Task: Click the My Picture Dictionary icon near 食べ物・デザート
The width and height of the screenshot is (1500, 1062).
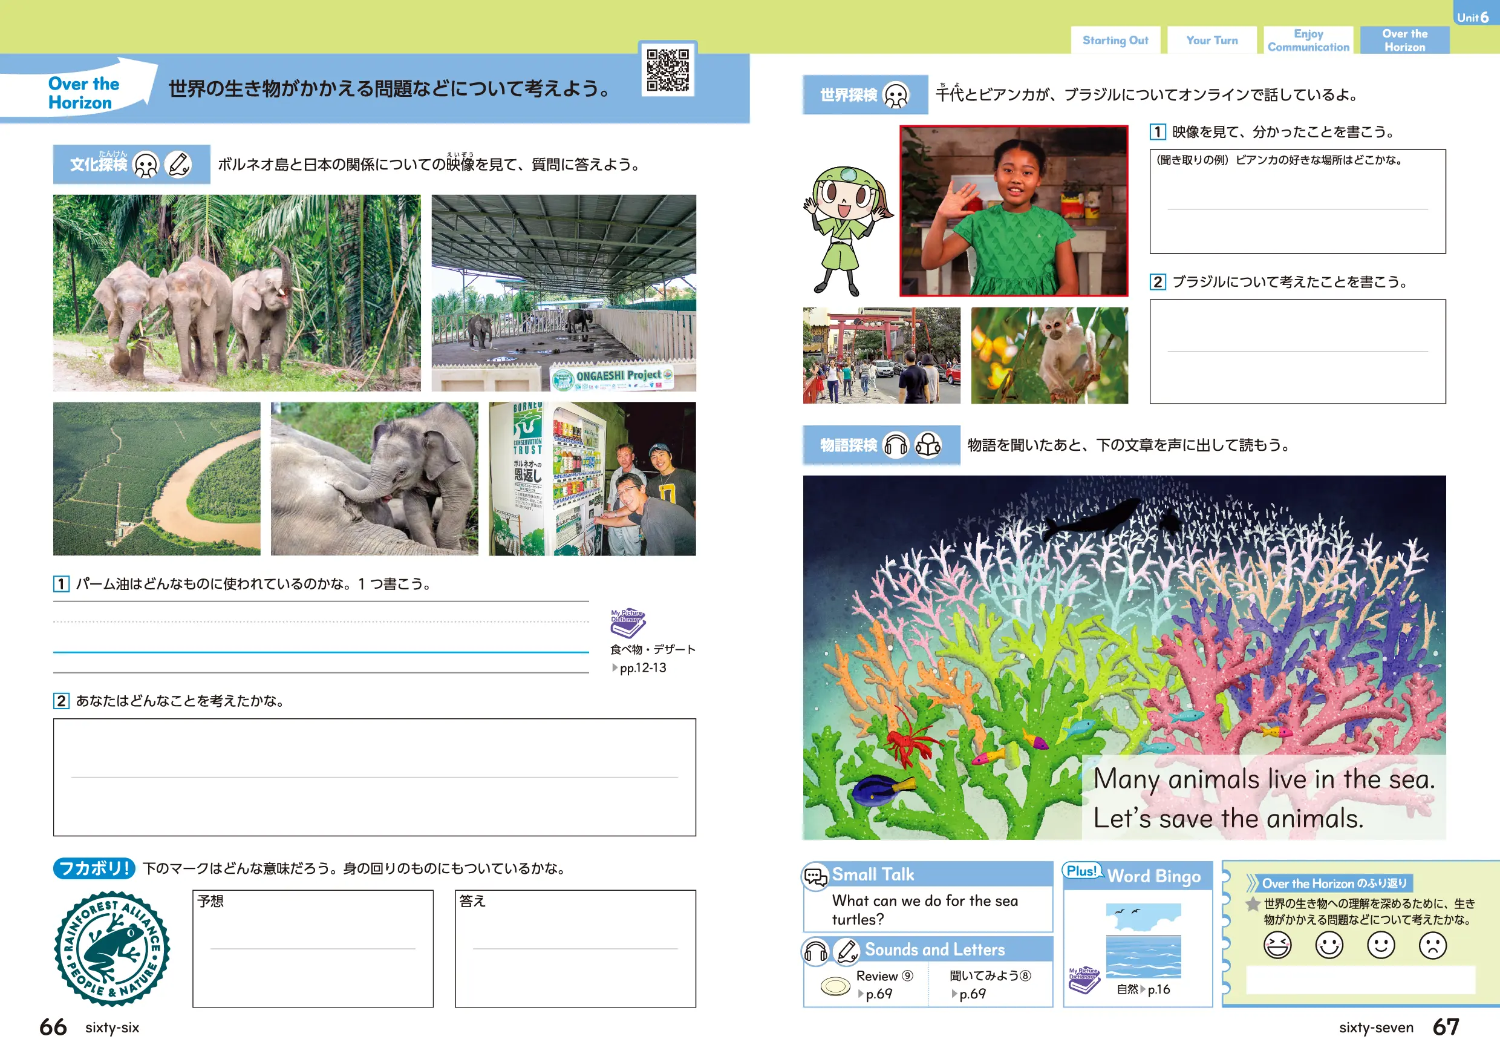Action: coord(627,623)
